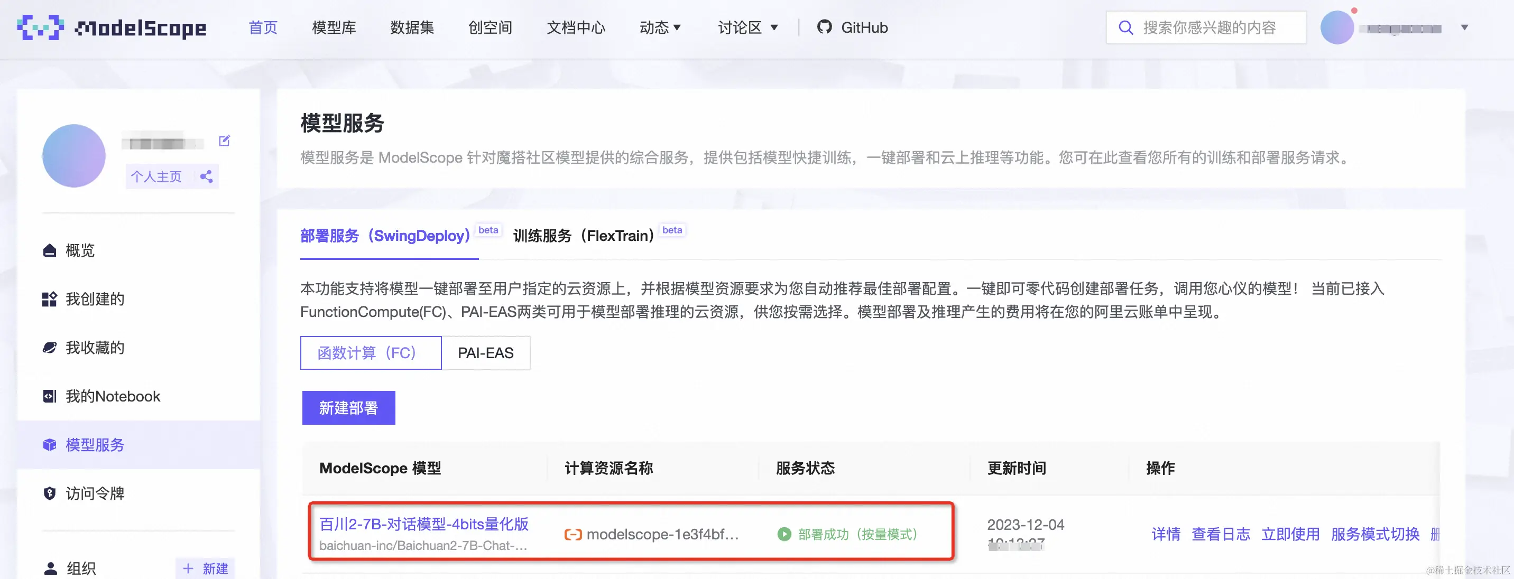Click the 访问令牌 shield icon
Image resolution: width=1514 pixels, height=579 pixels.
(x=50, y=493)
